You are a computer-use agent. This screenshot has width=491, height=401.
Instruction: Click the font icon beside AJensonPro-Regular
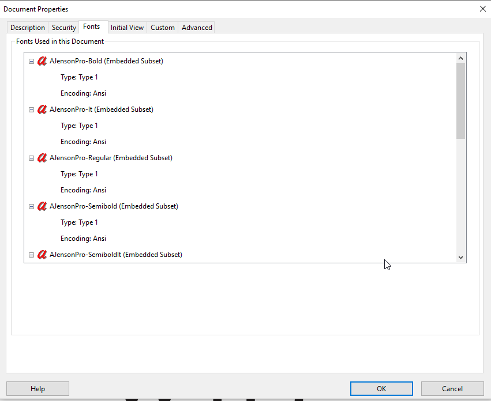click(42, 157)
